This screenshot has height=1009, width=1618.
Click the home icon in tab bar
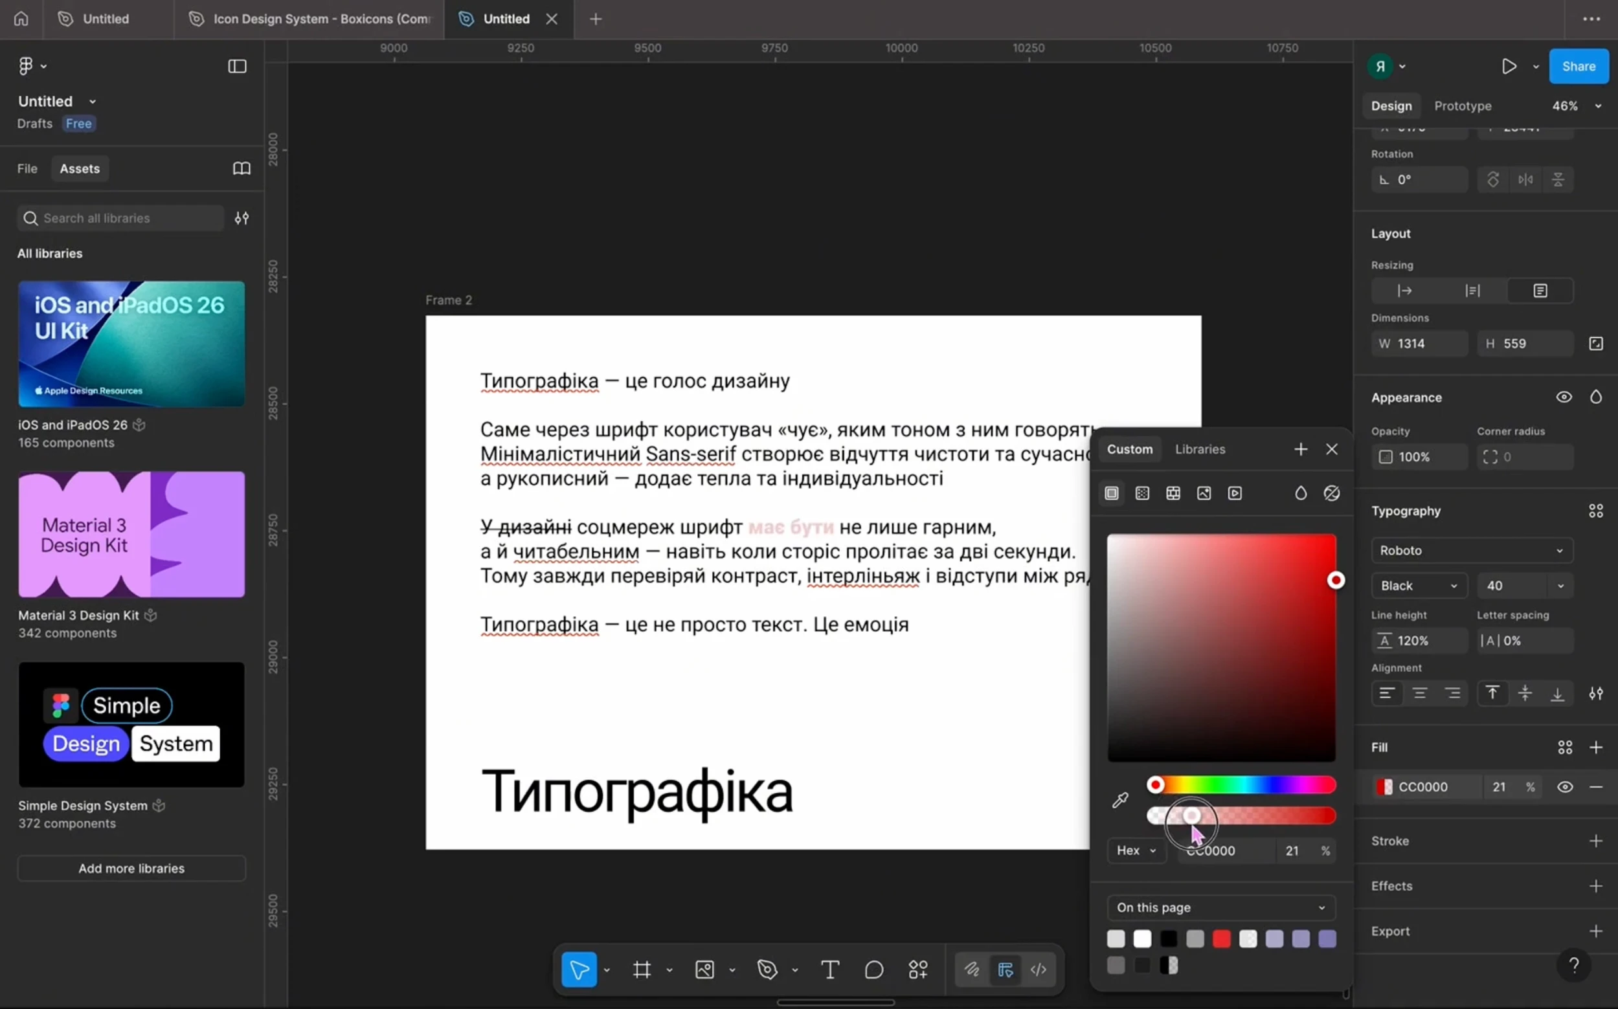21,19
